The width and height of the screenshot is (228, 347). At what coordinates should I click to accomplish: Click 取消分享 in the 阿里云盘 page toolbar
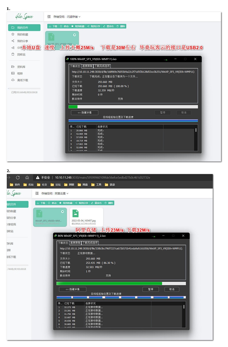pos(82,203)
